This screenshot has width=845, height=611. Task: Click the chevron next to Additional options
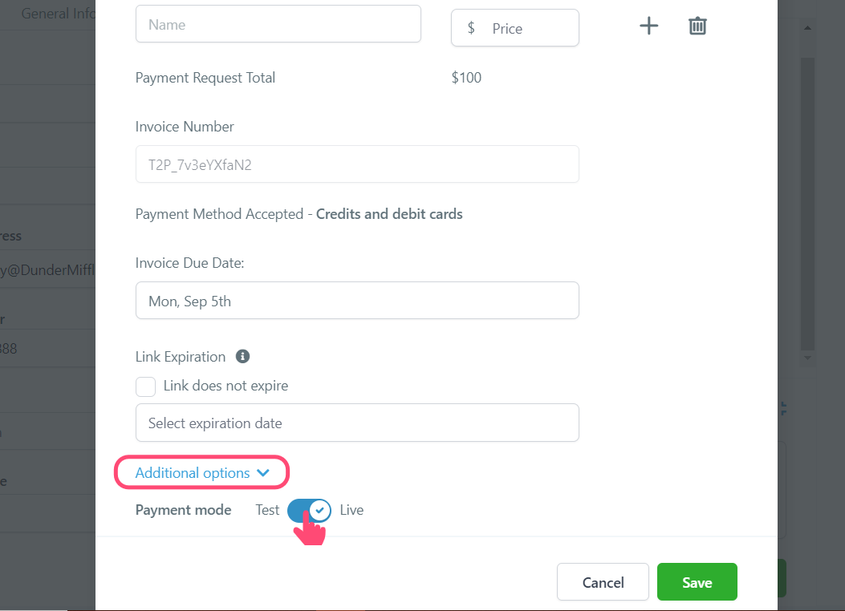coord(263,472)
